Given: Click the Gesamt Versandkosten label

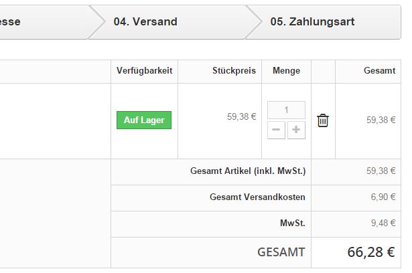Looking at the screenshot, I should (257, 197).
